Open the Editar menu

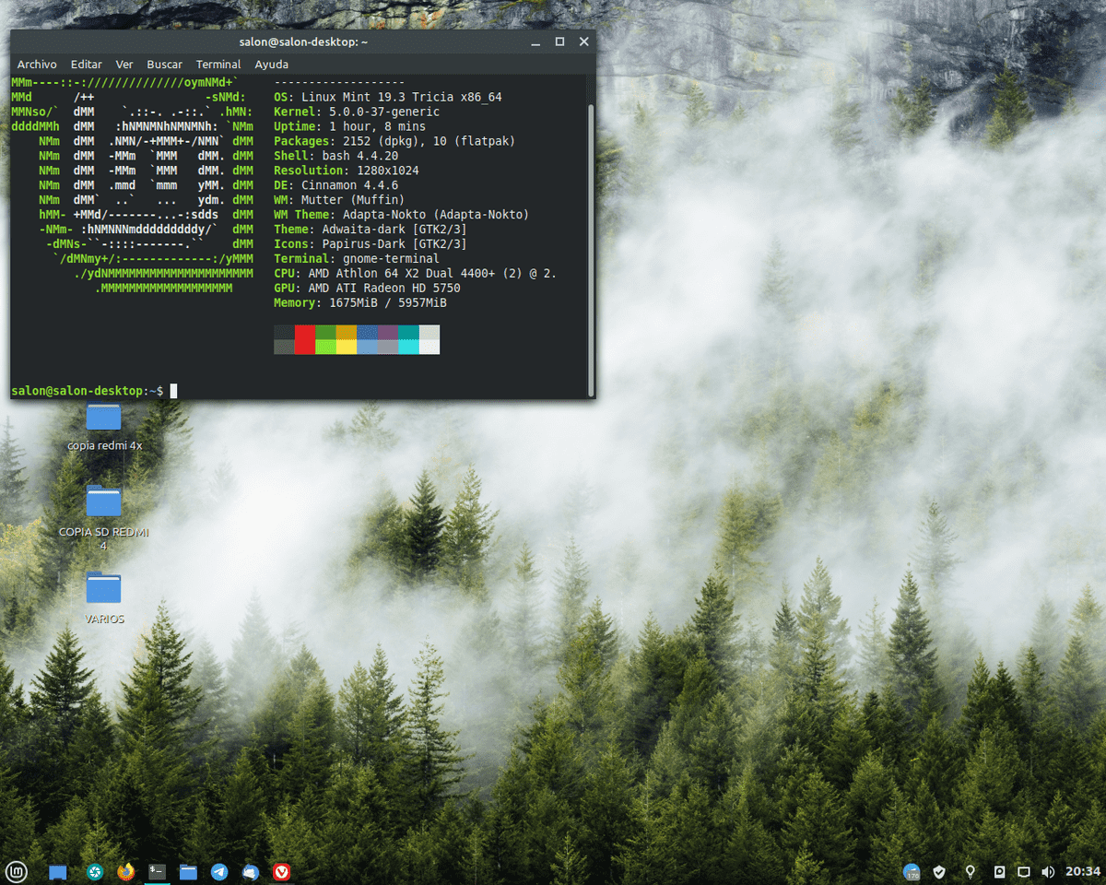click(87, 65)
